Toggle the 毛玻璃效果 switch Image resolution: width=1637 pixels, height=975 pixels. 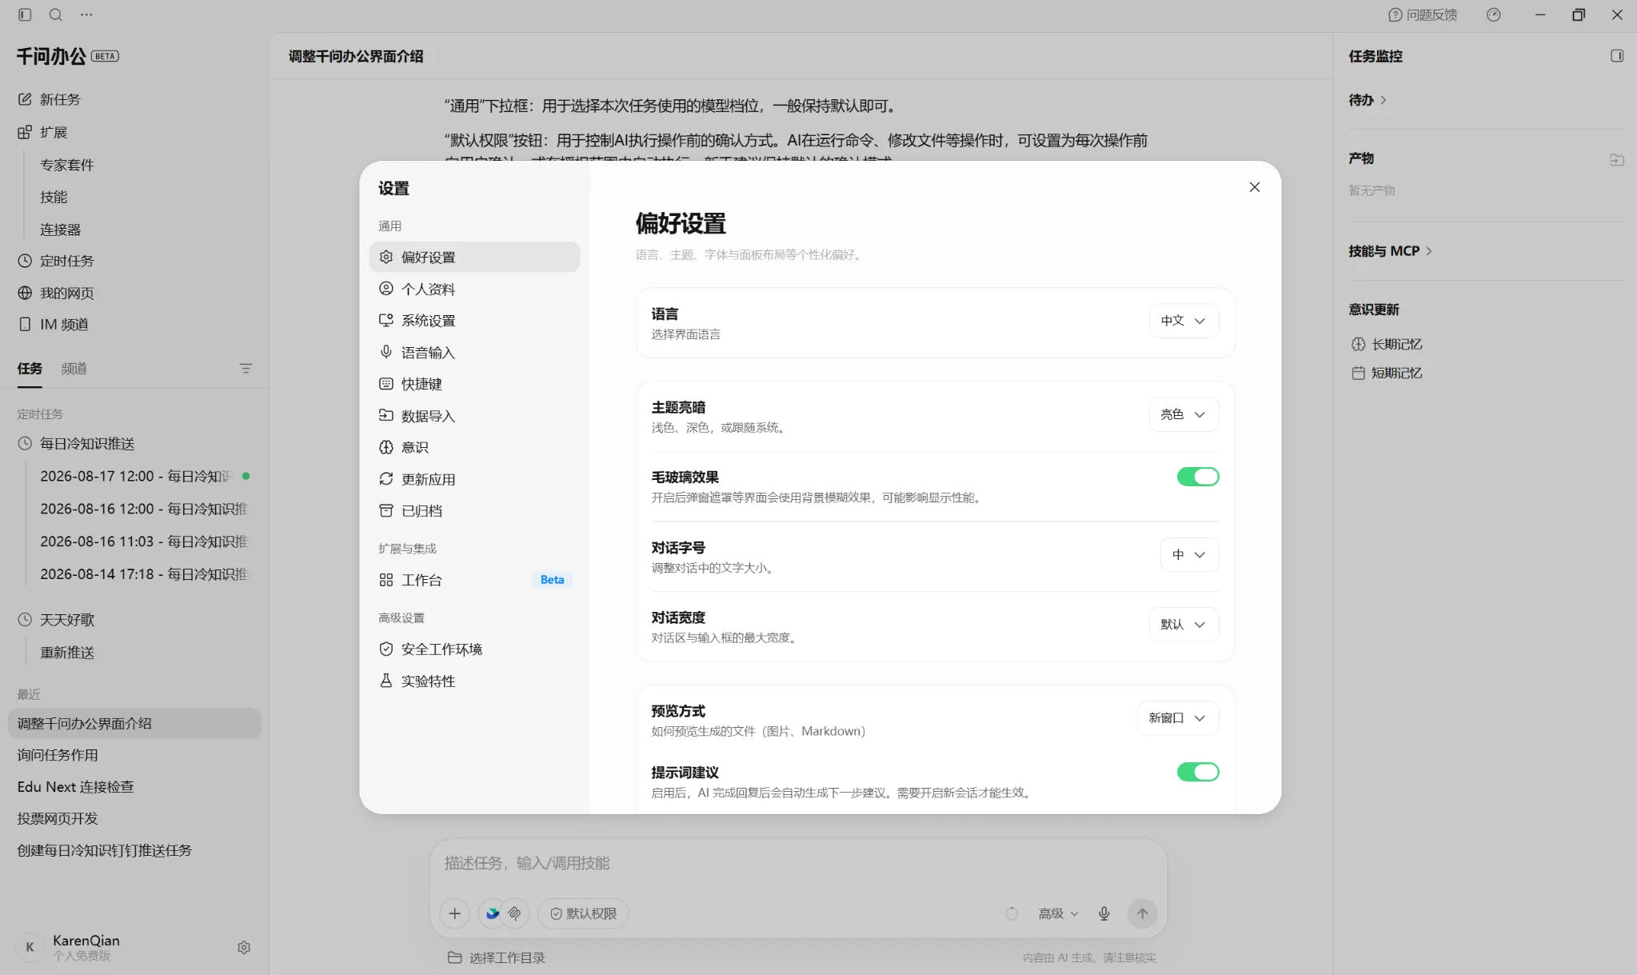click(1197, 477)
